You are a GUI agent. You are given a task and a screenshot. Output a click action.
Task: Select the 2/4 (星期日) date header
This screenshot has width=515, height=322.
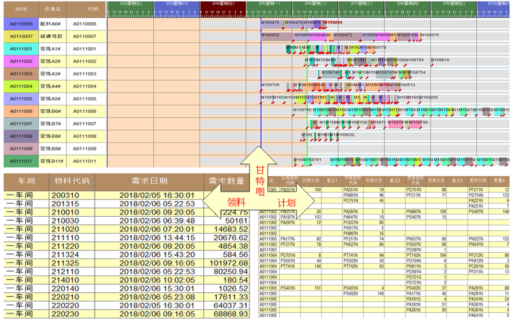223,3
